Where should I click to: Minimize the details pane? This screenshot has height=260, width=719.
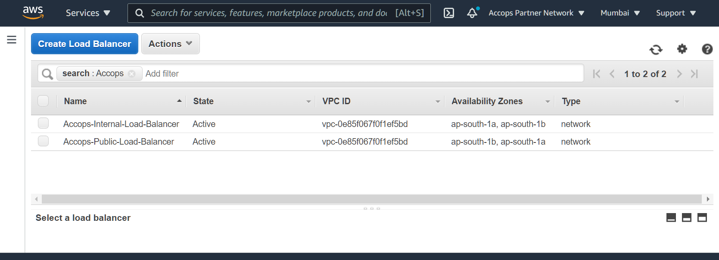[x=671, y=218]
